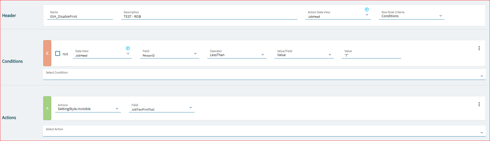Open the Select Condition dropdown

coord(264,74)
